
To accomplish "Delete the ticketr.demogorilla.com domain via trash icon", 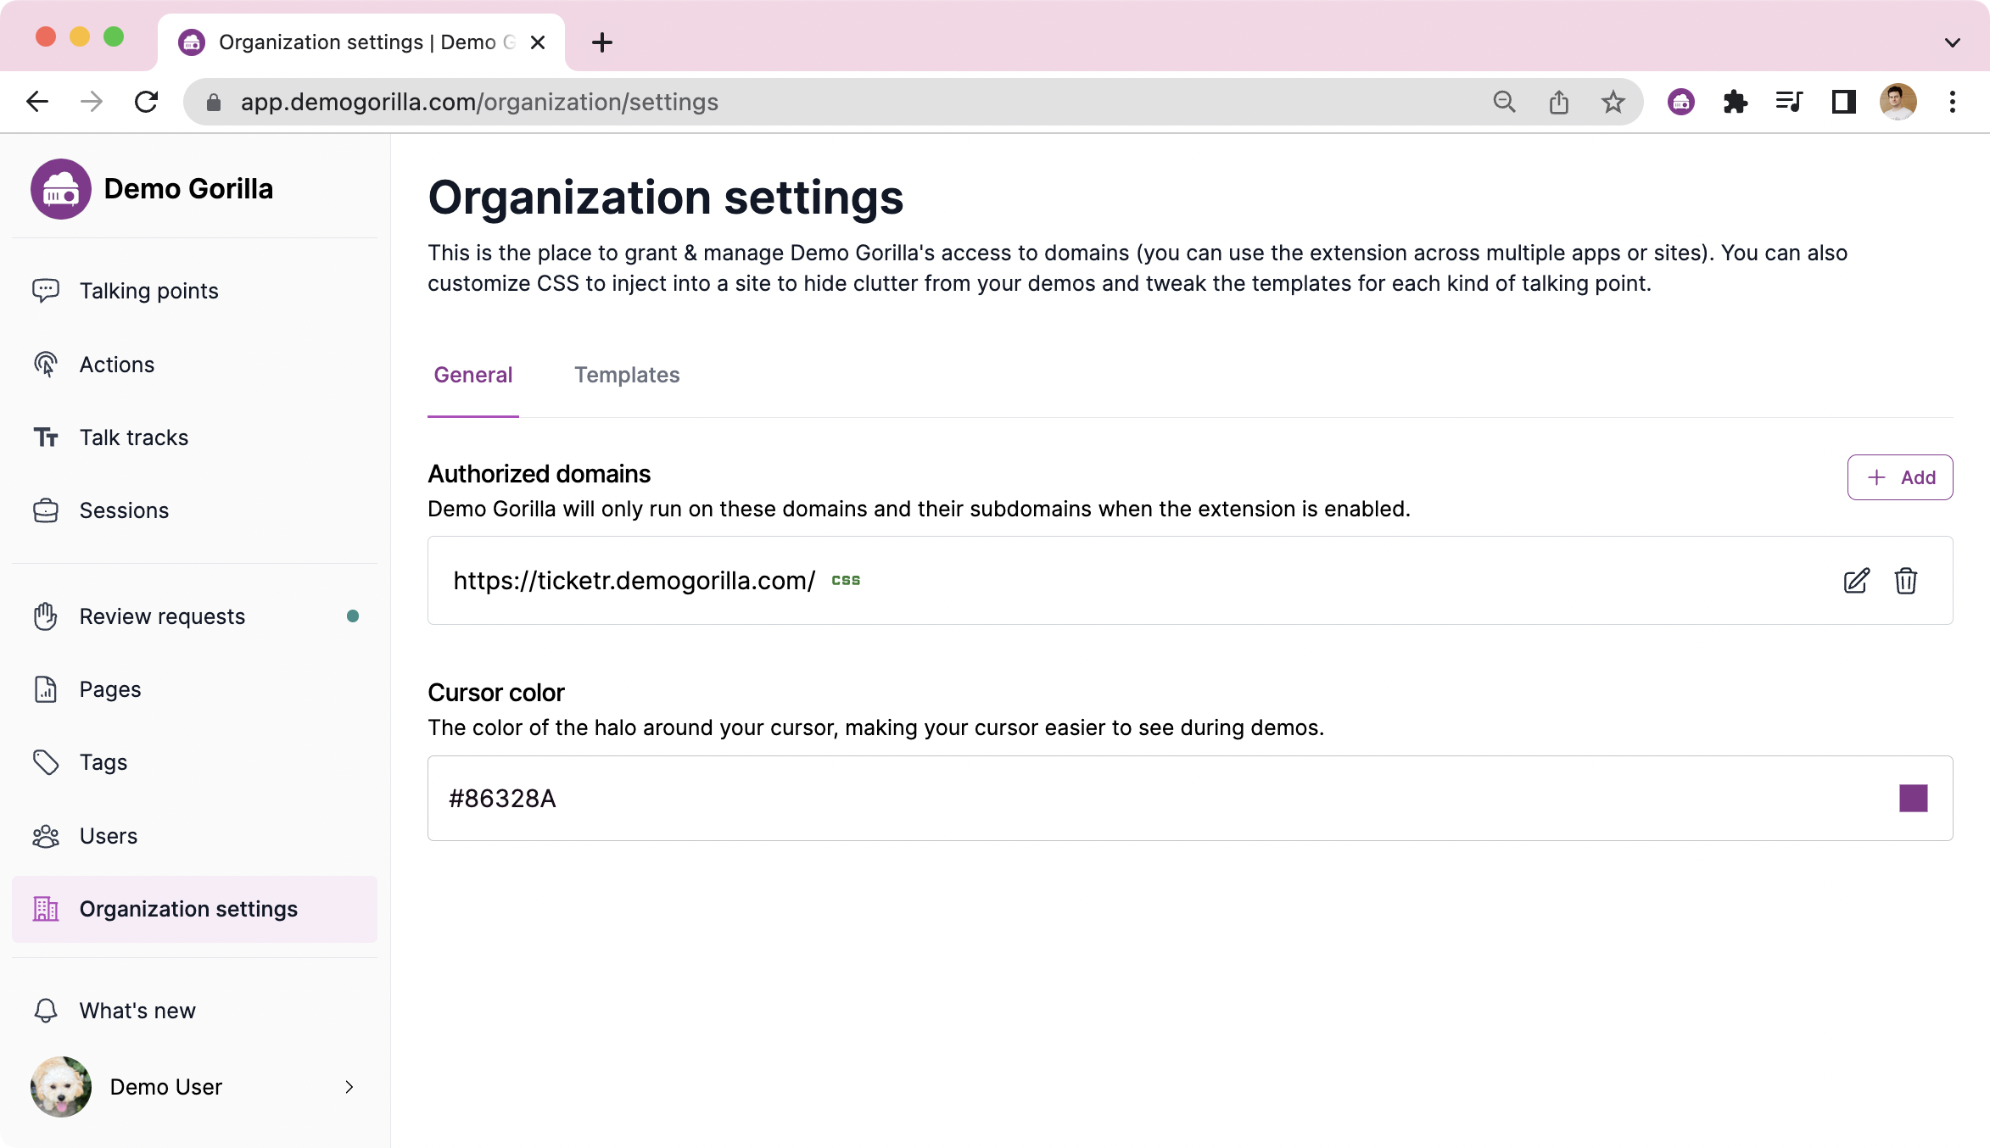I will [x=1905, y=581].
